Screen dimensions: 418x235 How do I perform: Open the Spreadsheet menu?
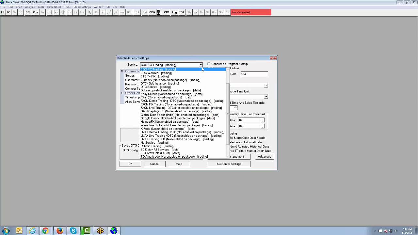pyautogui.click(x=54, y=7)
